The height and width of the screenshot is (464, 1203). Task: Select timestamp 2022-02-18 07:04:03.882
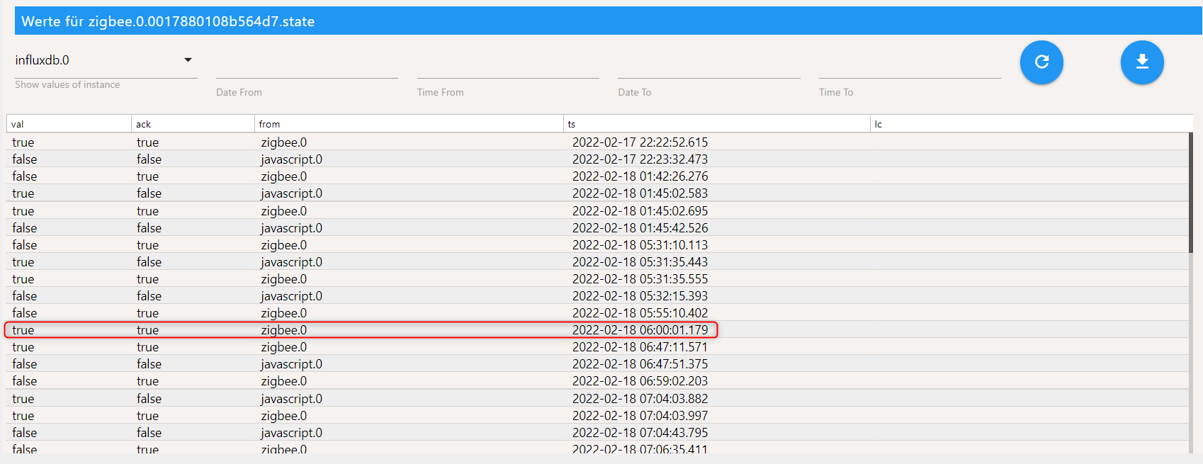click(640, 399)
